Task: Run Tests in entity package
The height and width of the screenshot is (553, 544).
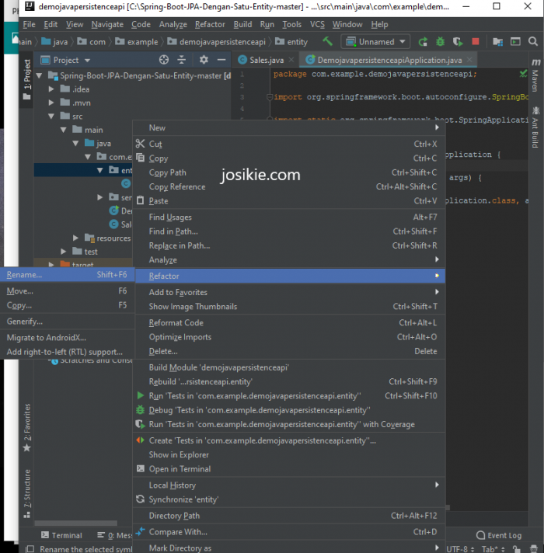Action: coord(289,395)
